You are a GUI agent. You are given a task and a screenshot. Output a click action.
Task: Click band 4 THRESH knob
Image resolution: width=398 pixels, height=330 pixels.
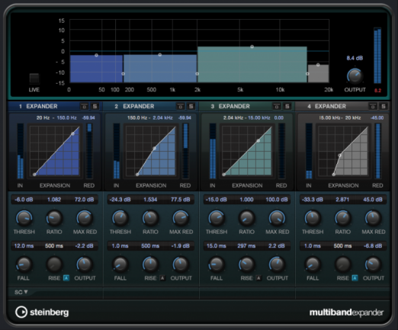click(313, 218)
